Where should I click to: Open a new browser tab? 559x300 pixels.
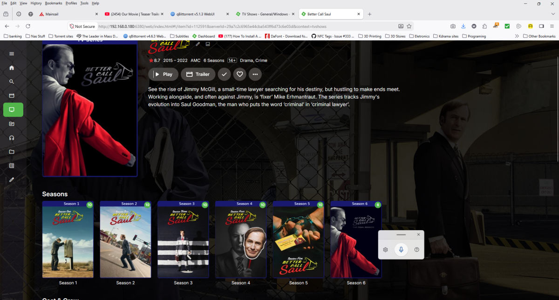point(369,14)
